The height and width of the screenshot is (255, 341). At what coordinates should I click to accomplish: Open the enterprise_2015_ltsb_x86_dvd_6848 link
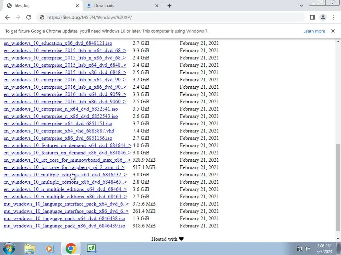pos(65,72)
